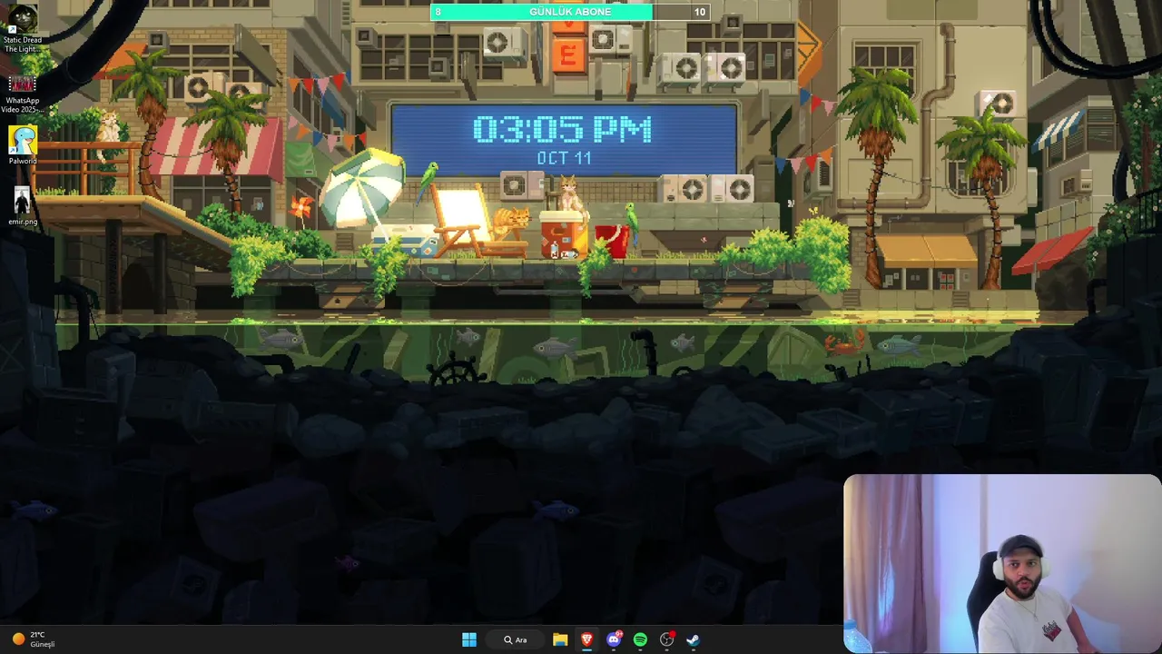This screenshot has width=1162, height=654.
Task: Select the emir.png desktop file
Action: coord(23,205)
